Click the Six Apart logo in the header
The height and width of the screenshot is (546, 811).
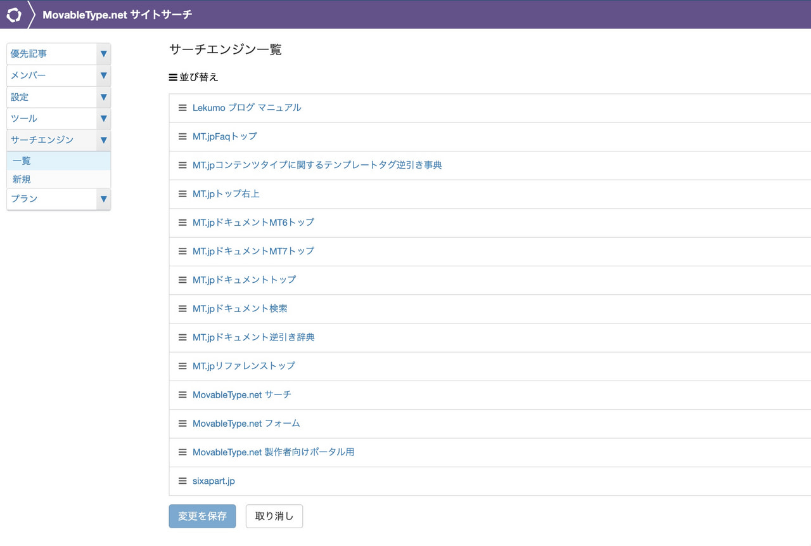coord(13,13)
